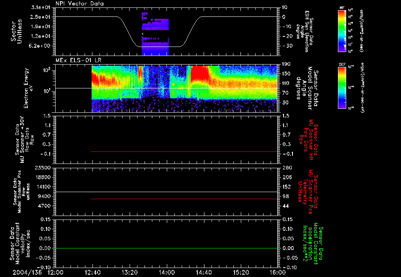Click the "Model Scanner Pos Raw" axis label
This screenshot has height=277, width=401.
(x=21, y=192)
